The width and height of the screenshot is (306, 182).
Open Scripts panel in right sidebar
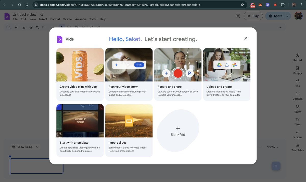click(297, 70)
